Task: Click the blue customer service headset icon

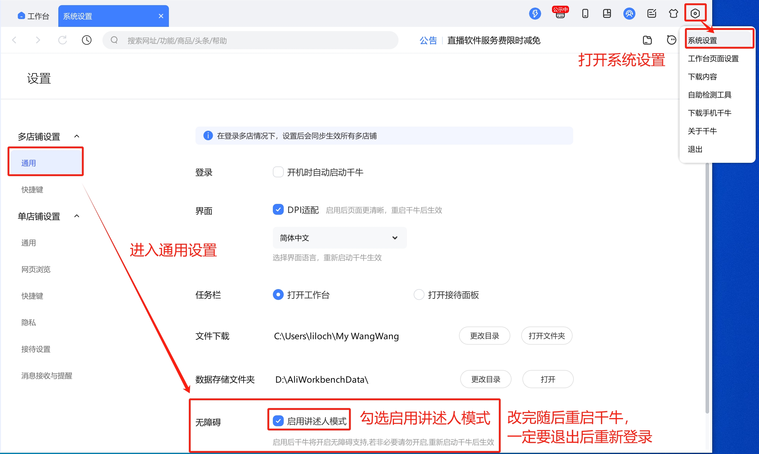Action: tap(629, 14)
